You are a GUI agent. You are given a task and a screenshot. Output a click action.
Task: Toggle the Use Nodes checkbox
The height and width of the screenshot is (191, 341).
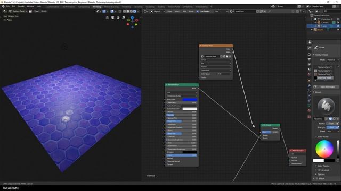click(x=198, y=11)
